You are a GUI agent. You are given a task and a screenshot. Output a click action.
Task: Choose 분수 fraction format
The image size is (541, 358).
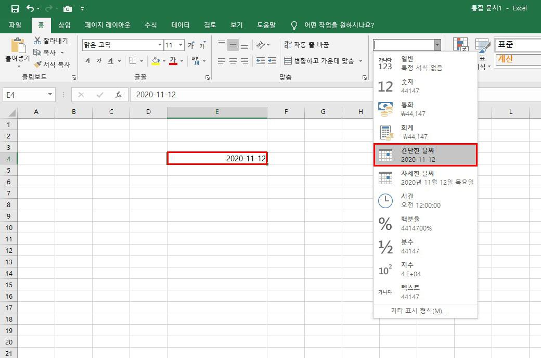click(x=426, y=247)
